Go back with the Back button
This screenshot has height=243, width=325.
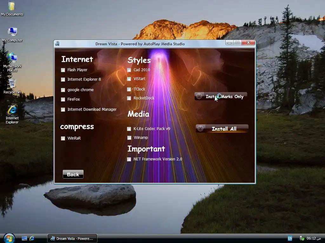point(73,174)
